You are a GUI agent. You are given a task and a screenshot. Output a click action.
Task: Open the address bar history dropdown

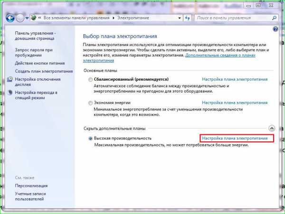[180, 18]
